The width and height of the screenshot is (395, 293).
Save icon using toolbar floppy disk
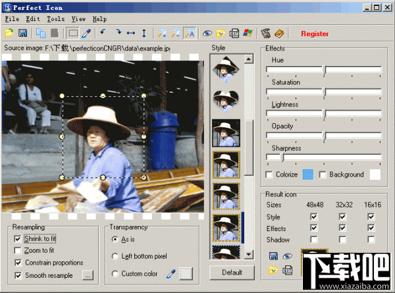coord(23,34)
